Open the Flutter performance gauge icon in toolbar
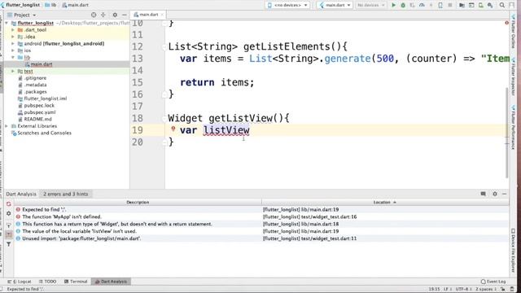The width and height of the screenshot is (521, 293). [x=422, y=5]
